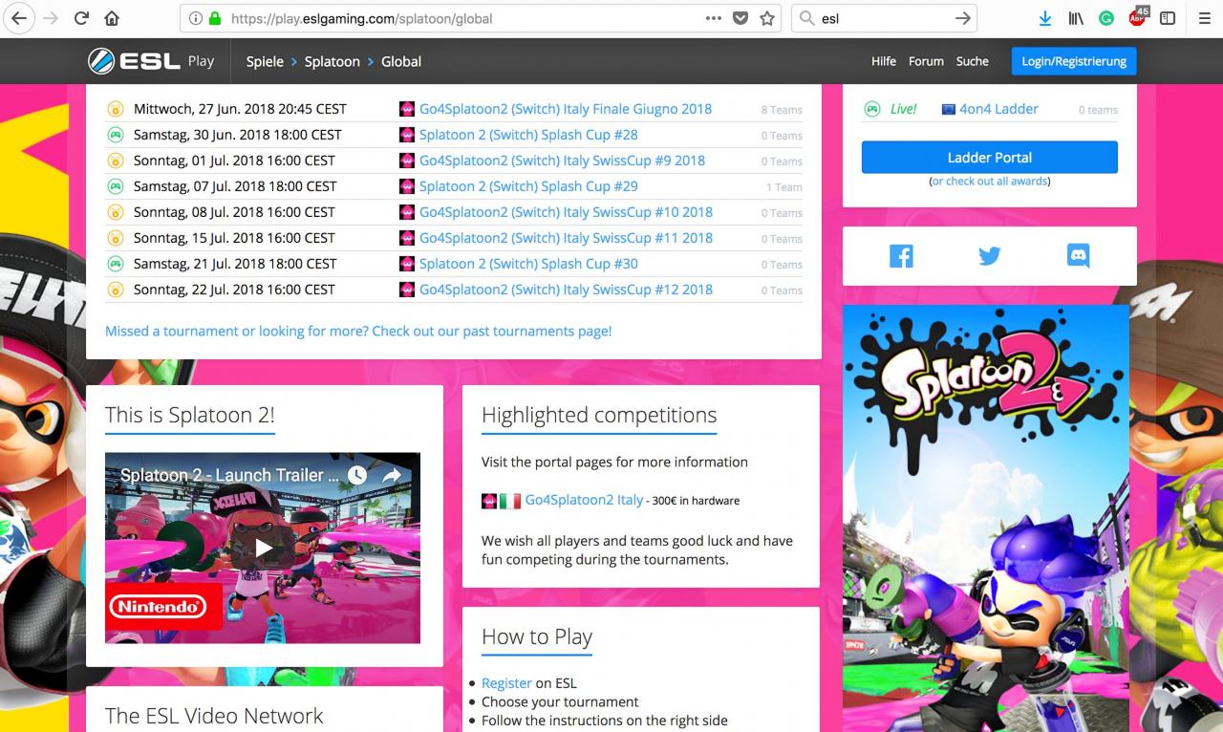Open the page actions three-dot menu
Image resolution: width=1223 pixels, height=732 pixels.
coord(714,18)
